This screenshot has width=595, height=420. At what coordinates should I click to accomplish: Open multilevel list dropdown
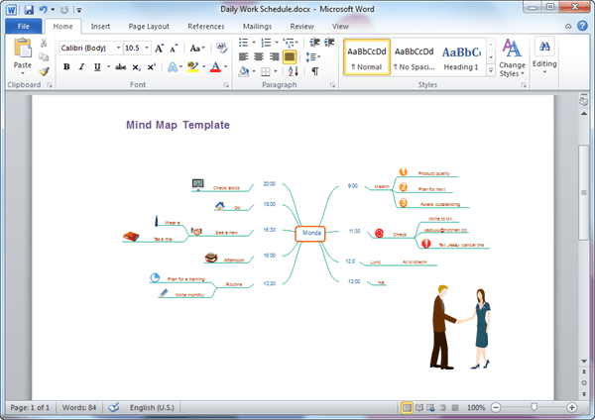point(297,43)
